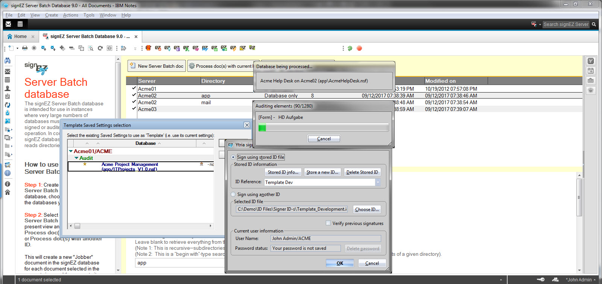Switch to the Home tab
Screen dimensions: 602x284
pos(20,36)
